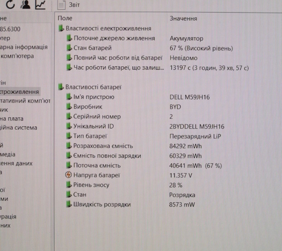Select the Поточна ємність field
This screenshot has width=282, height=251.
[x=97, y=166]
